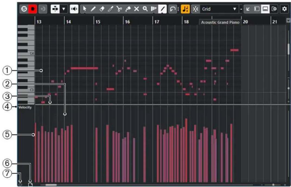Click bar 13 on the ruler
Viewport: 291px width, 187px height.
pos(39,22)
